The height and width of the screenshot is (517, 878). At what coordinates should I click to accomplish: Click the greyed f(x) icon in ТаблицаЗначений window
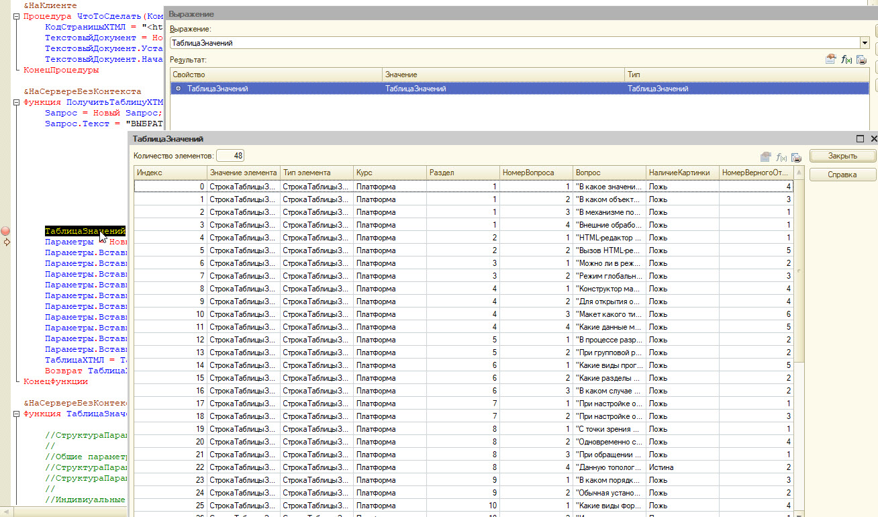(781, 157)
